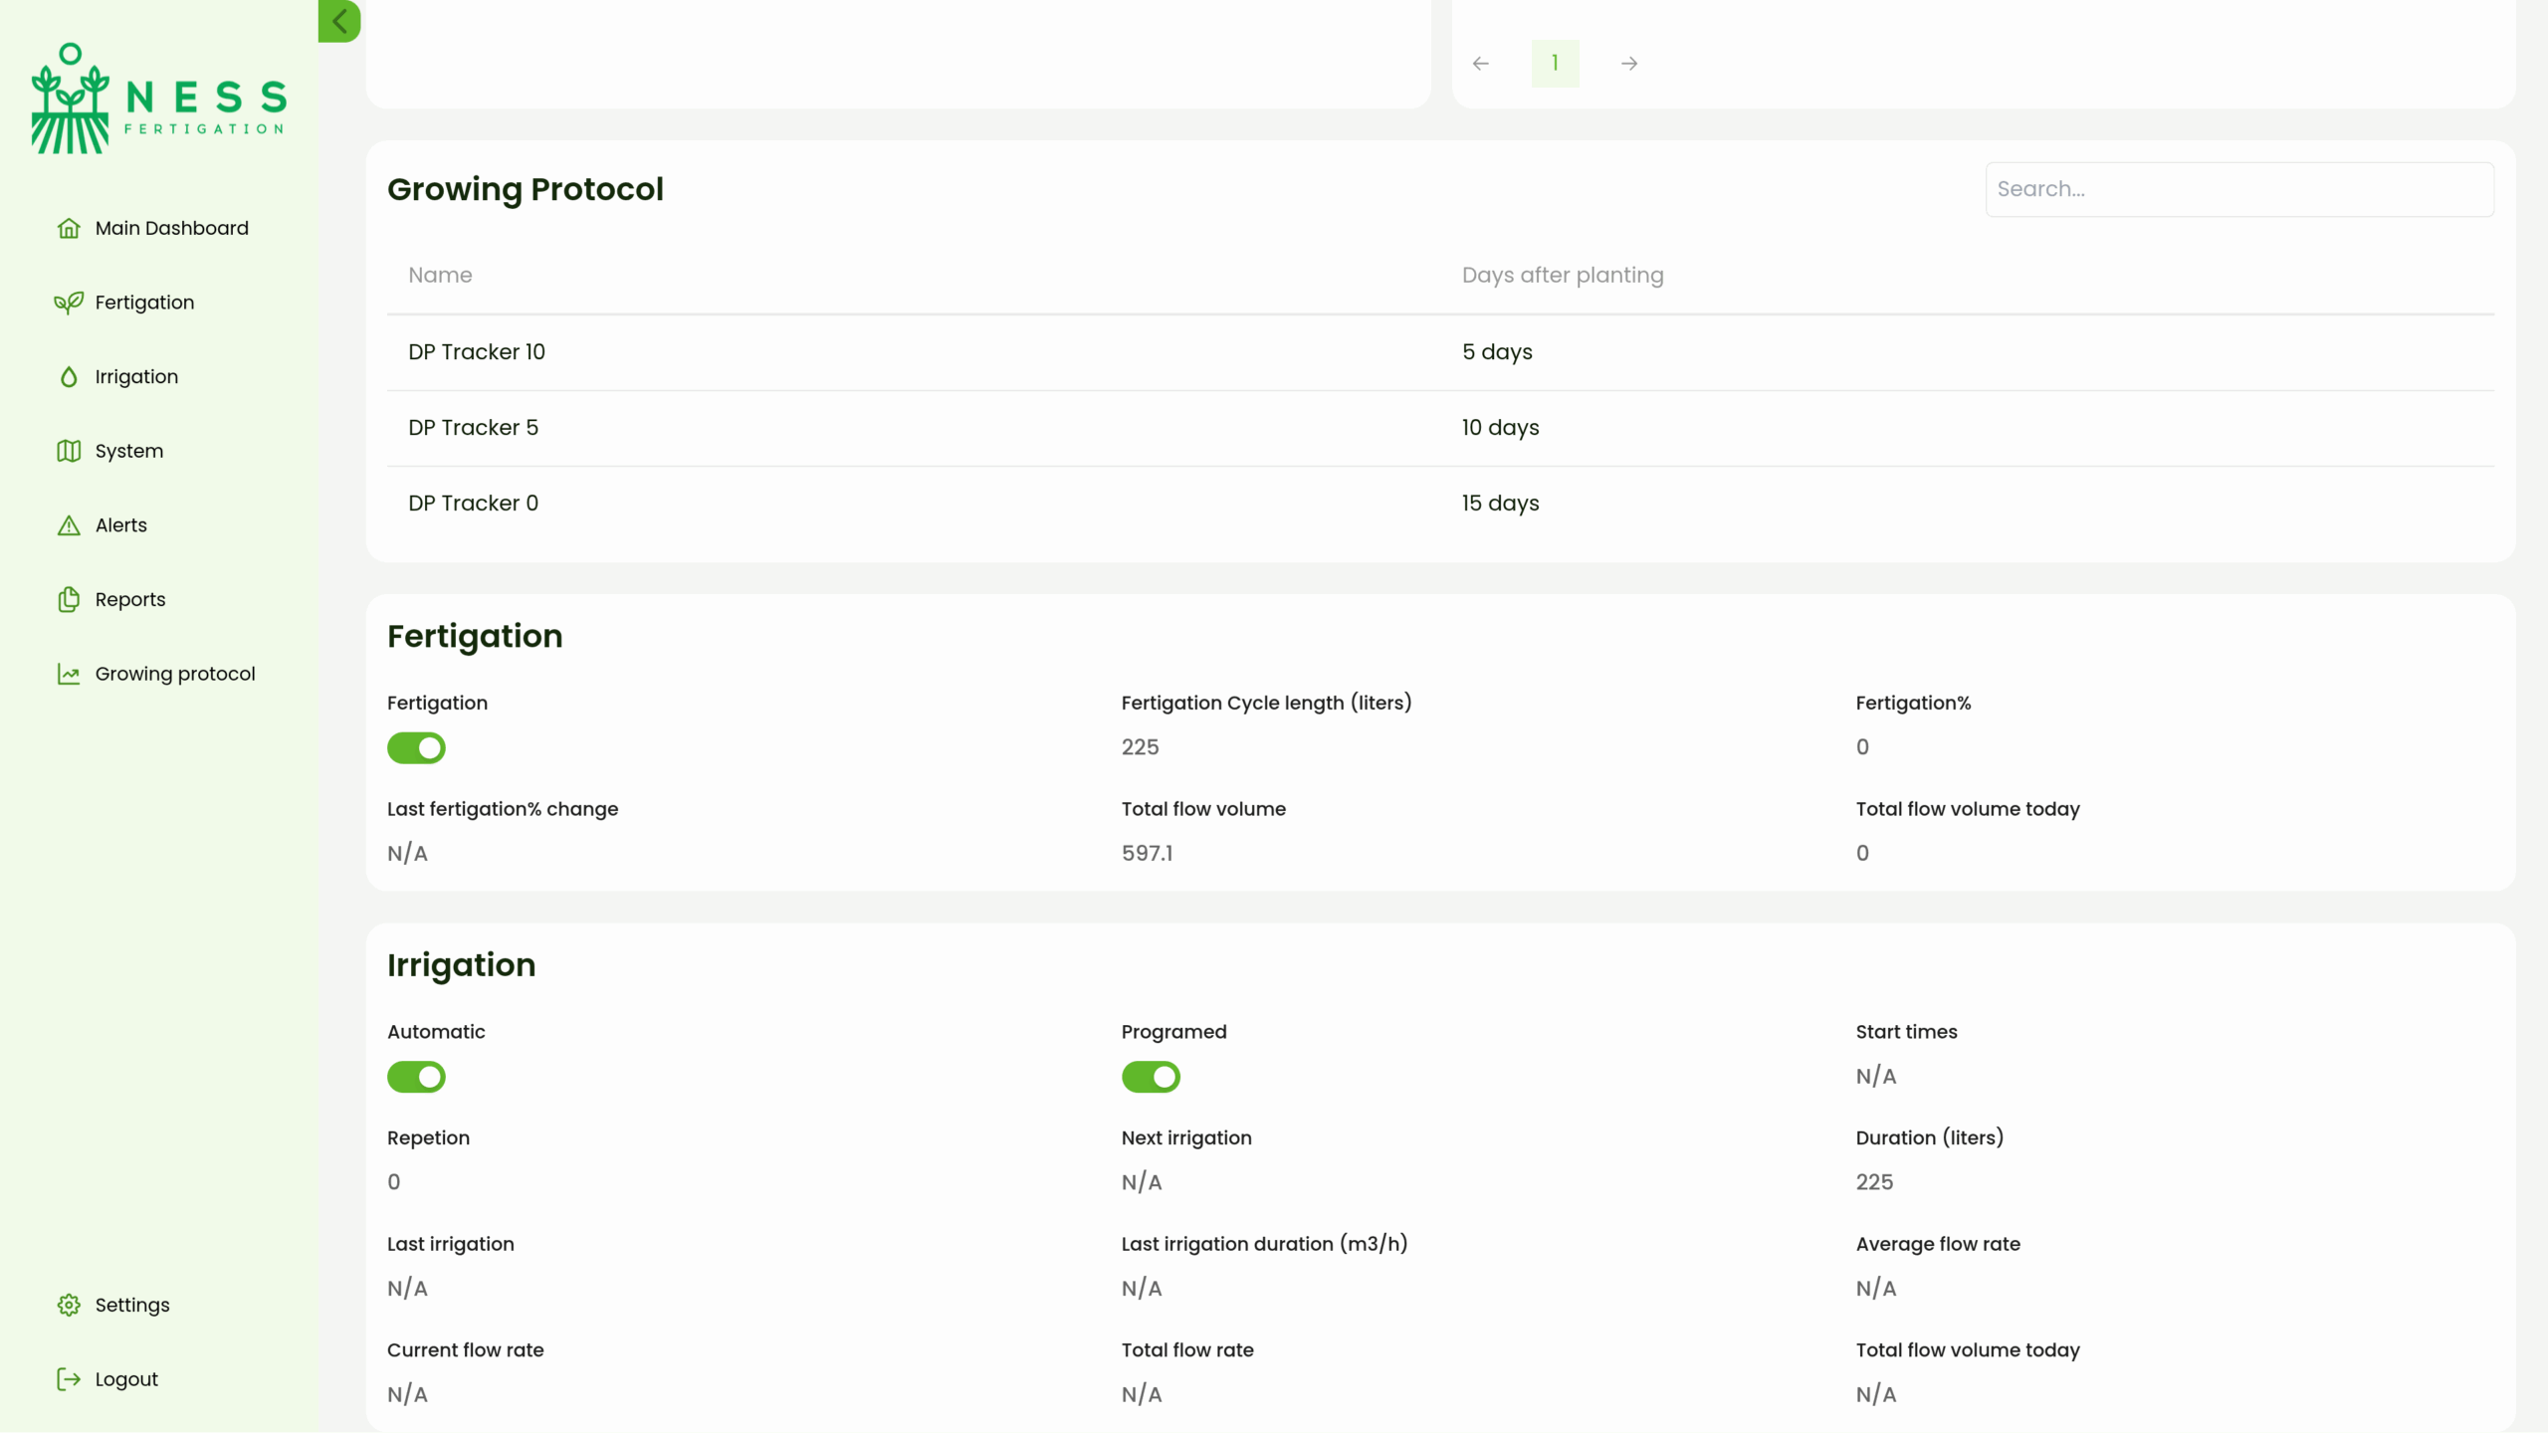Click the Alerts warning triangle icon
Screen dimensions: 2548x1433
coord(69,525)
